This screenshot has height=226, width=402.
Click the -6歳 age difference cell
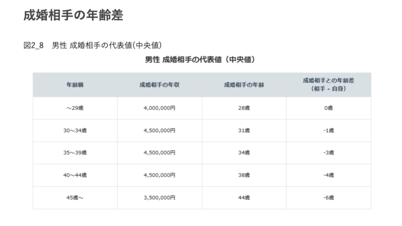click(x=329, y=198)
